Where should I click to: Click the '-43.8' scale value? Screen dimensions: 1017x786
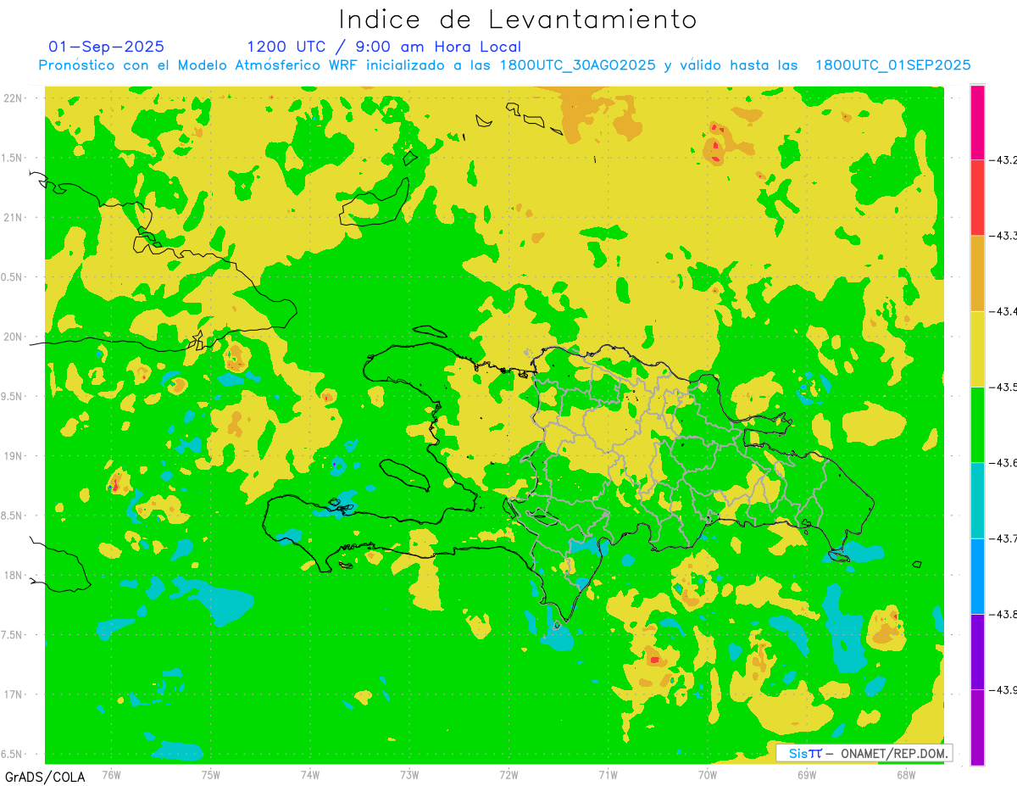tap(1003, 614)
